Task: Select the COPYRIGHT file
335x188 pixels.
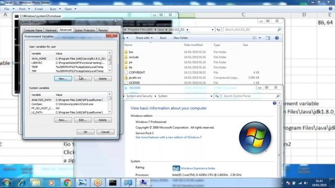Action: click(137, 73)
